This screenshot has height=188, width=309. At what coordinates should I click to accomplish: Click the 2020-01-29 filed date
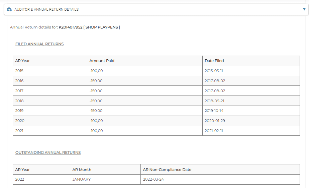(214, 121)
